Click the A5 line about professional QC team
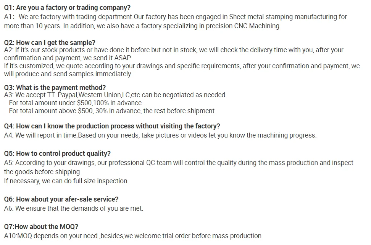 pos(179,163)
